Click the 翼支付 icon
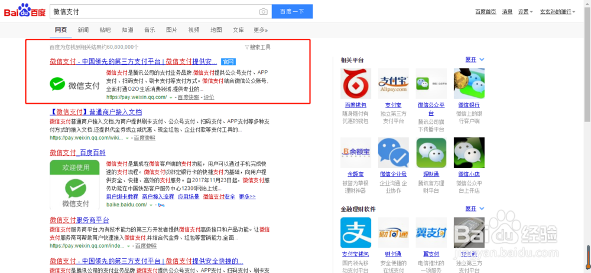Screen dimensions: 591x273 tap(431, 232)
